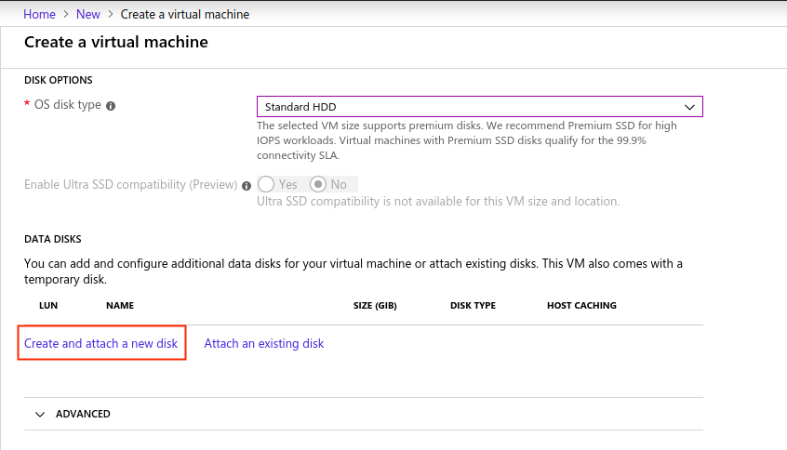Click the LUN column header
This screenshot has height=450, width=787.
click(48, 306)
